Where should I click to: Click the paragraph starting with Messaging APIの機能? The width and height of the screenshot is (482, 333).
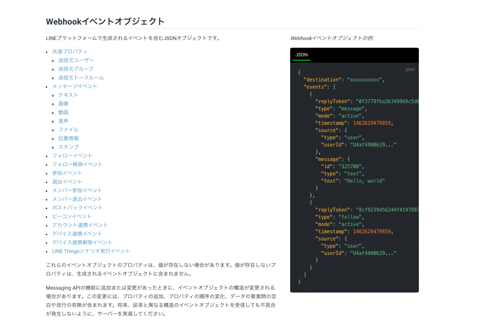point(161,301)
